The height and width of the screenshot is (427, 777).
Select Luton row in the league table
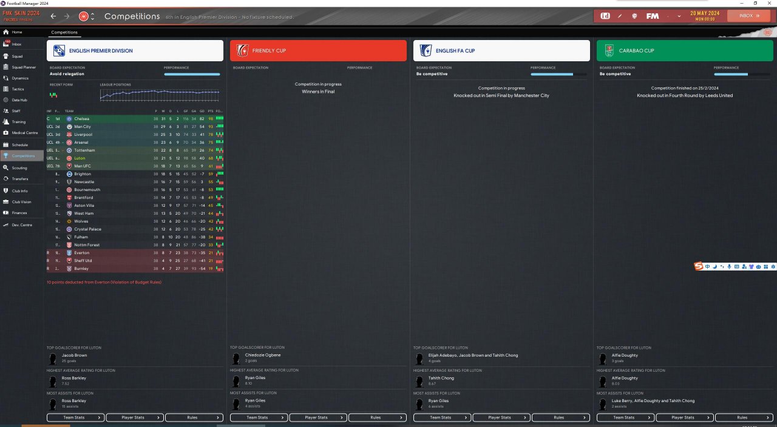135,158
